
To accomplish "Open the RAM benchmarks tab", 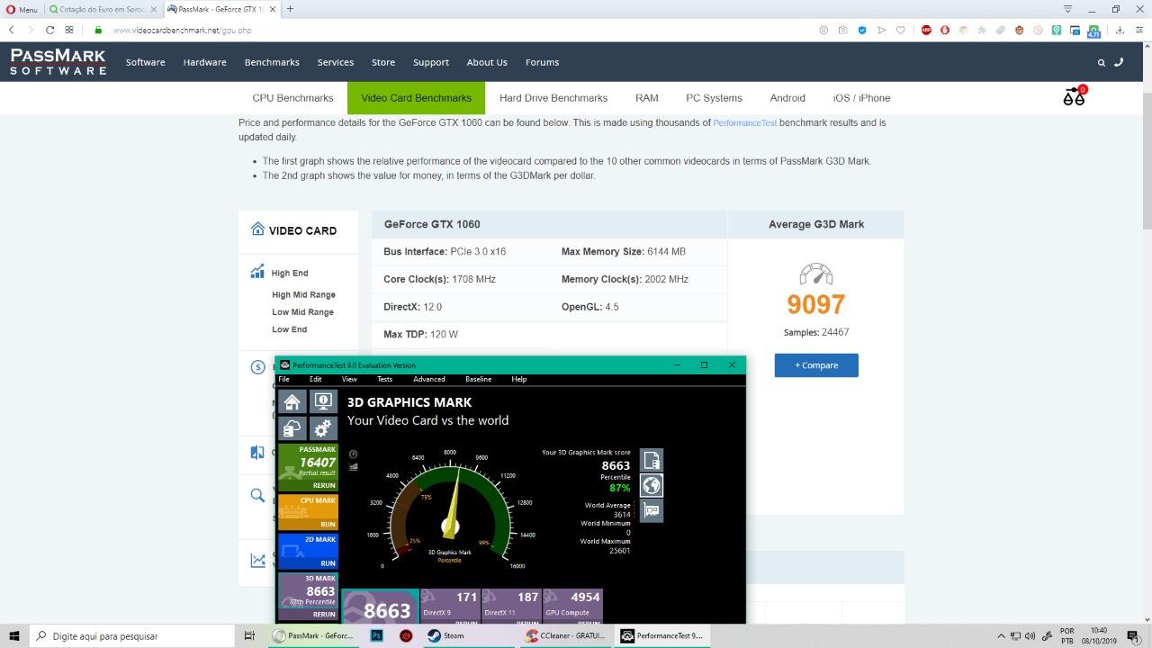I will point(646,98).
